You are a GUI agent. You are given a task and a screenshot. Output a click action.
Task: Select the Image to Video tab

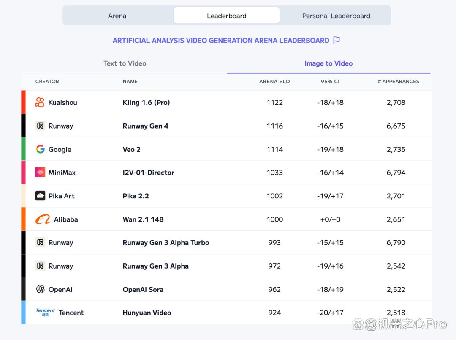[x=328, y=63]
